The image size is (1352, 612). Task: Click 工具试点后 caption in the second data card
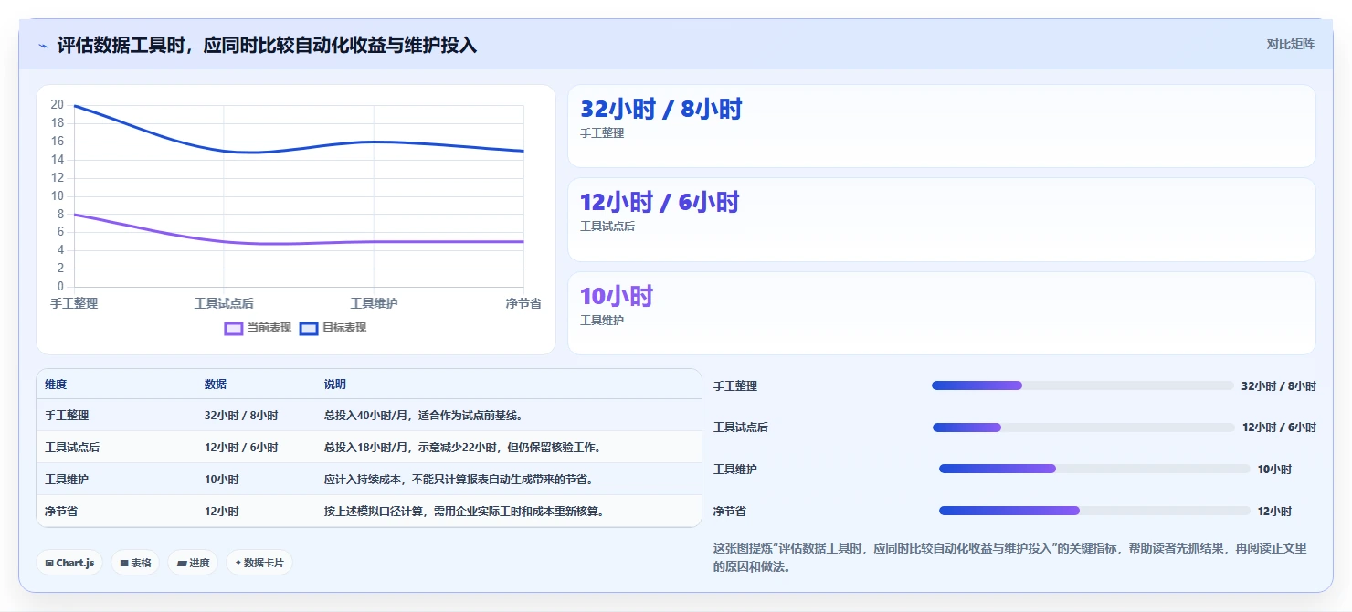click(607, 227)
